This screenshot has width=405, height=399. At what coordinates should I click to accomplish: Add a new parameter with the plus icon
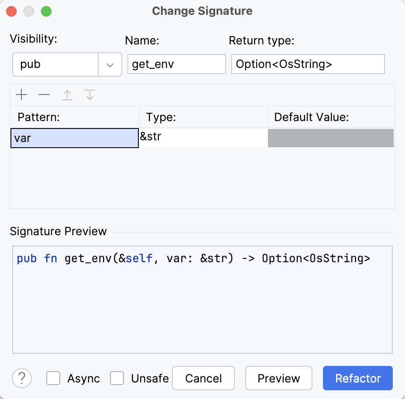tap(21, 95)
